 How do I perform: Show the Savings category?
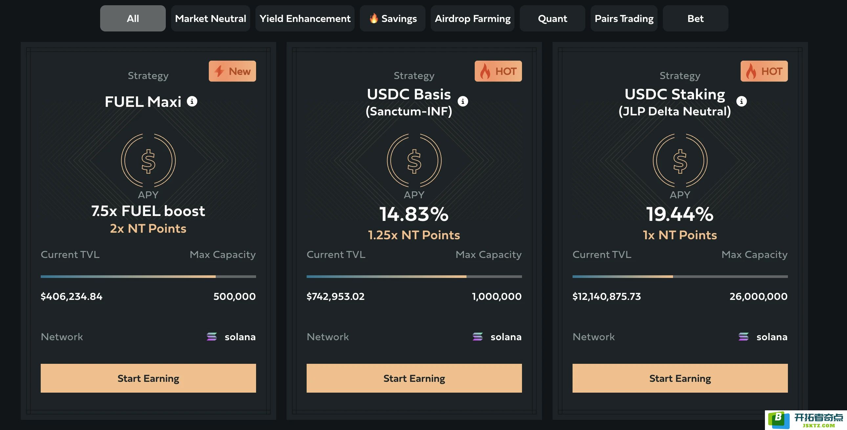[392, 18]
